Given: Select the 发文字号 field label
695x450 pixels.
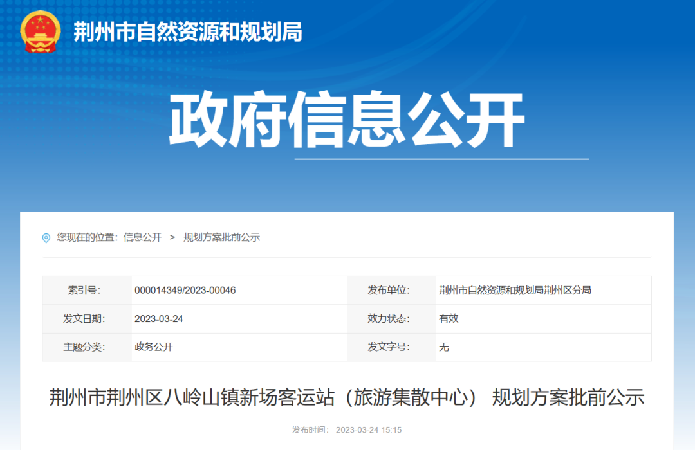Looking at the screenshot, I should (x=389, y=347).
